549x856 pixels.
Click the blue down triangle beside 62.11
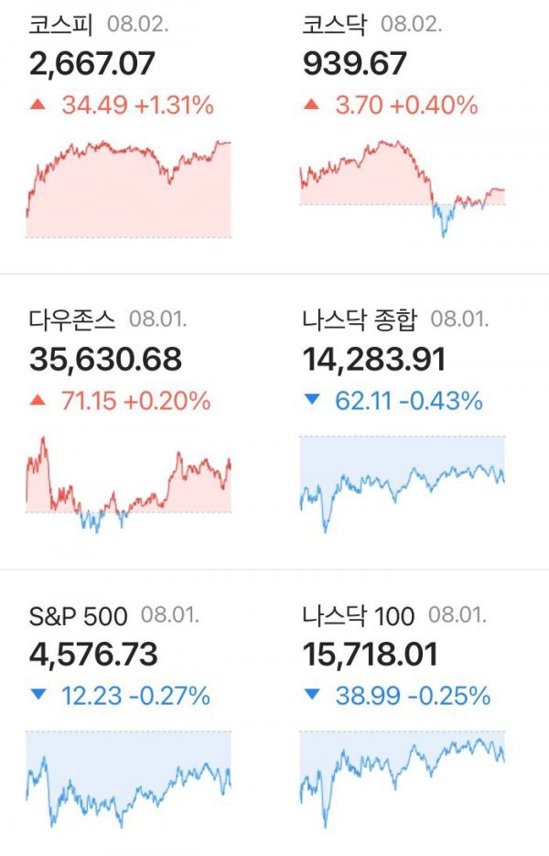pyautogui.click(x=312, y=399)
